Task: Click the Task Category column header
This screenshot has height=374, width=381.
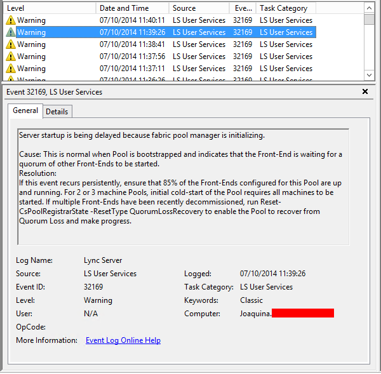Action: point(286,8)
